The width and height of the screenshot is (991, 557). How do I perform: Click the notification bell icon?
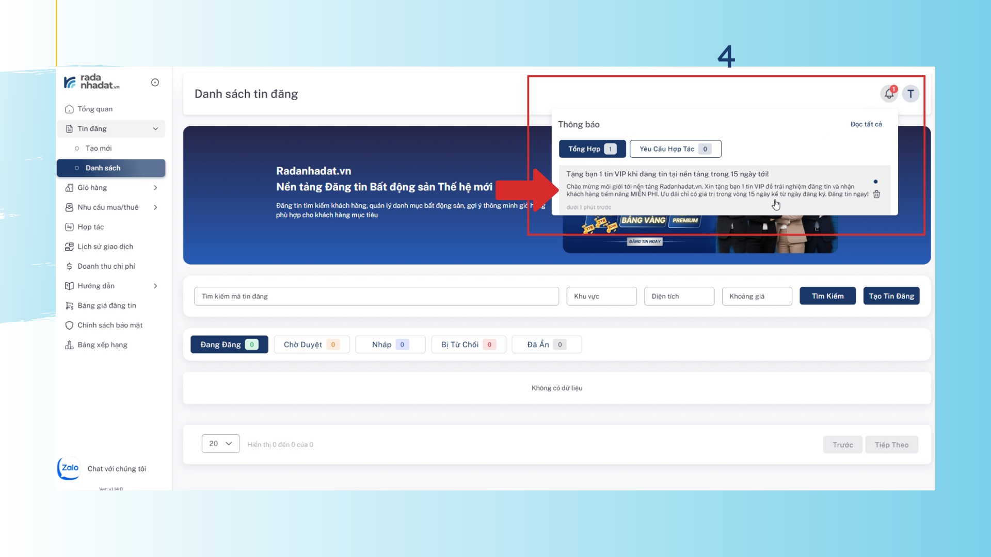[x=889, y=94]
